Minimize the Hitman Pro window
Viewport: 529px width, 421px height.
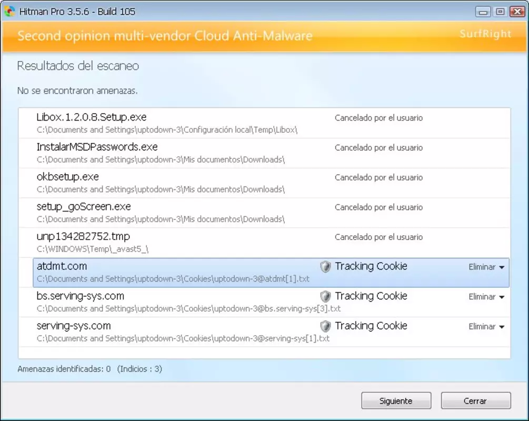pyautogui.click(x=483, y=12)
